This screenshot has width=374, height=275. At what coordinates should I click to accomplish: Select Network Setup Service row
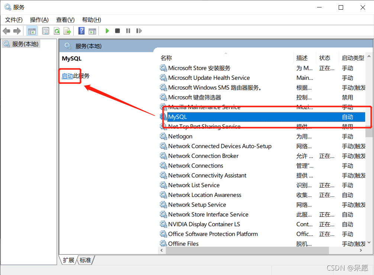[262, 205]
